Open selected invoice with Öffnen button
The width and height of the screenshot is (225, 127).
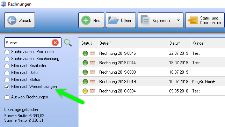pyautogui.click(x=121, y=20)
